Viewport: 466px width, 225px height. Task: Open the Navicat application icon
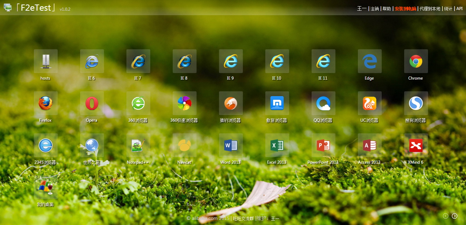(x=184, y=145)
